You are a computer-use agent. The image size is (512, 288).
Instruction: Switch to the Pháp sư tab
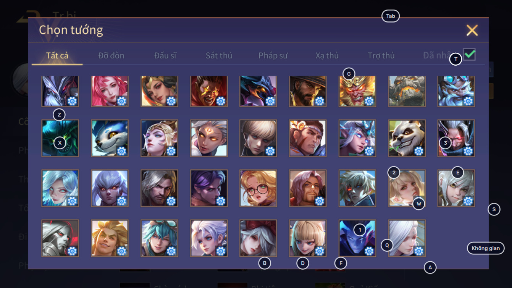[273, 55]
